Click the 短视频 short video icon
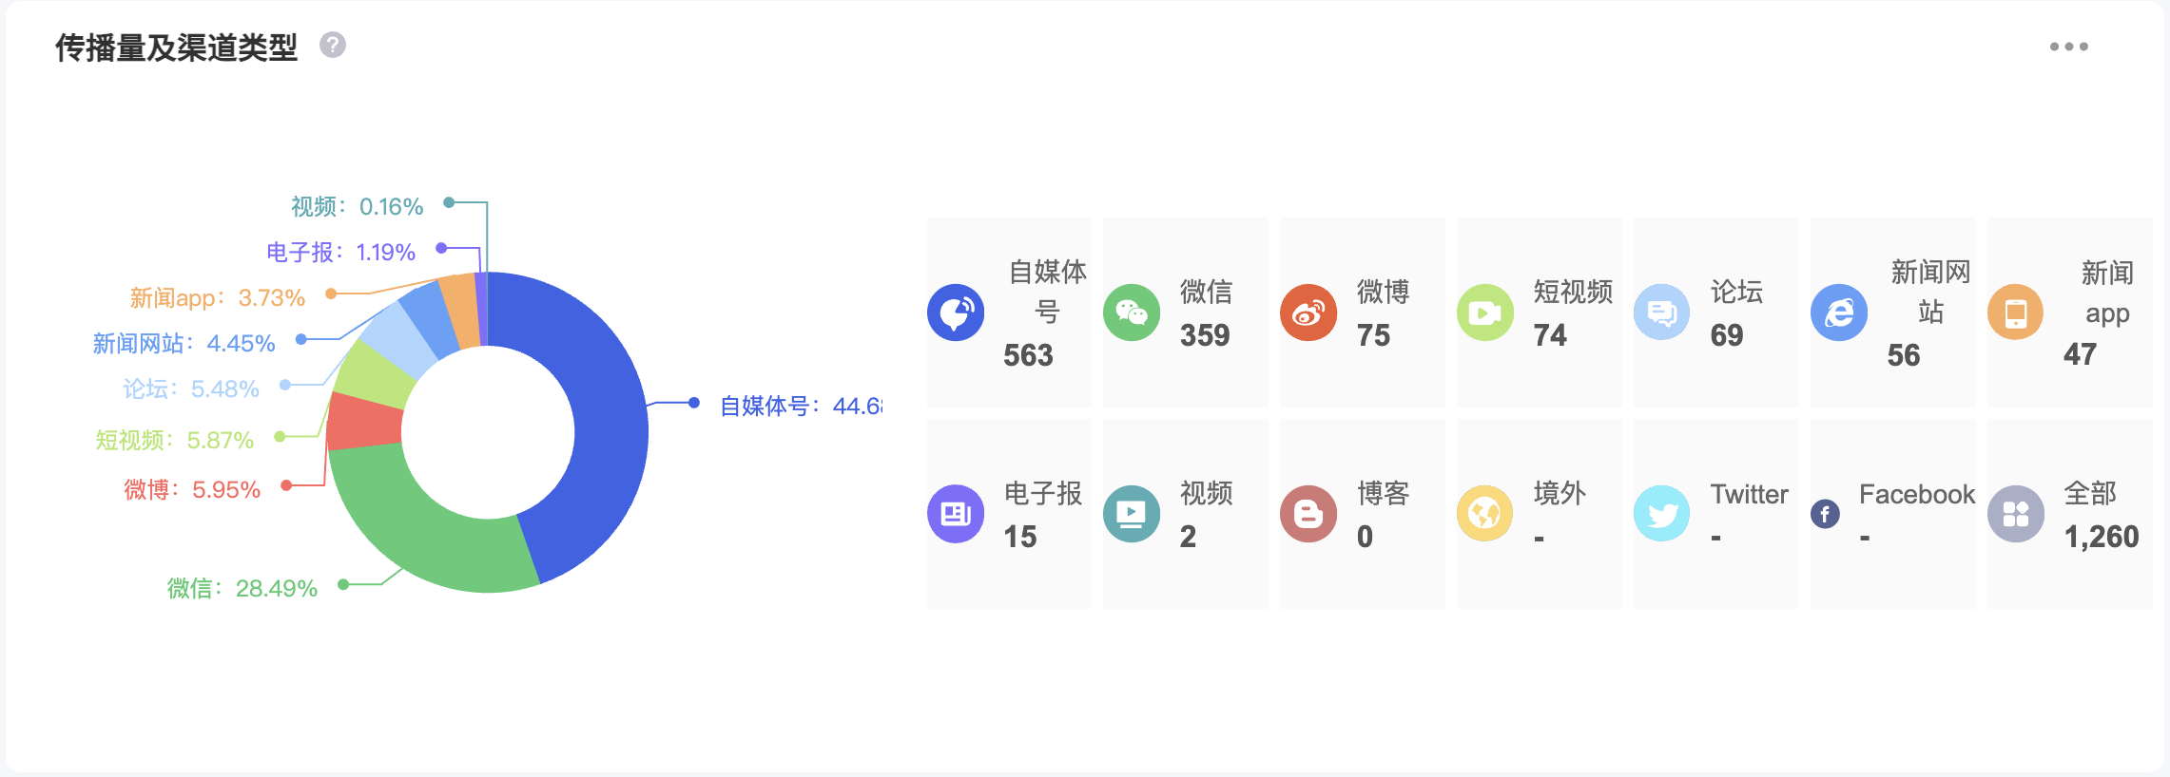 1484,313
